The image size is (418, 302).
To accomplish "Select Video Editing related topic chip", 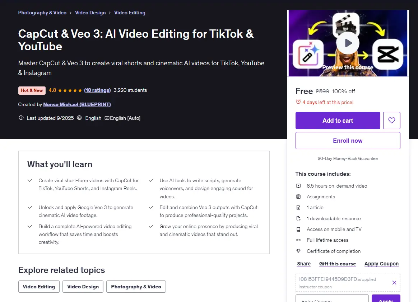I will click(x=39, y=287).
